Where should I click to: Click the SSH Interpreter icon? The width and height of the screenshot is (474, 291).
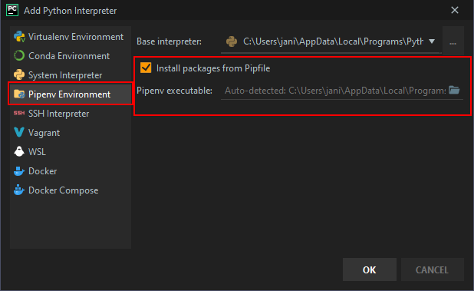point(19,113)
